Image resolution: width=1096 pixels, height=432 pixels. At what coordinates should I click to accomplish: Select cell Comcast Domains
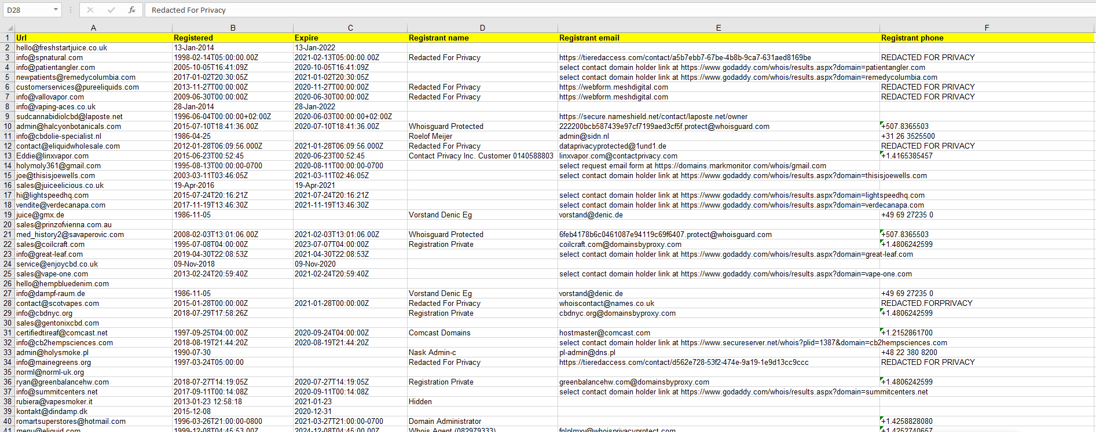coord(482,333)
